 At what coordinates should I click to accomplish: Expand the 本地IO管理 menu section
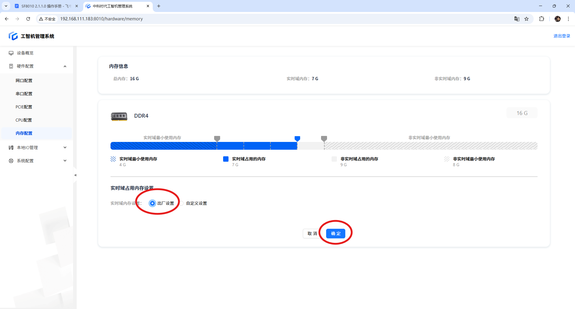click(x=65, y=148)
